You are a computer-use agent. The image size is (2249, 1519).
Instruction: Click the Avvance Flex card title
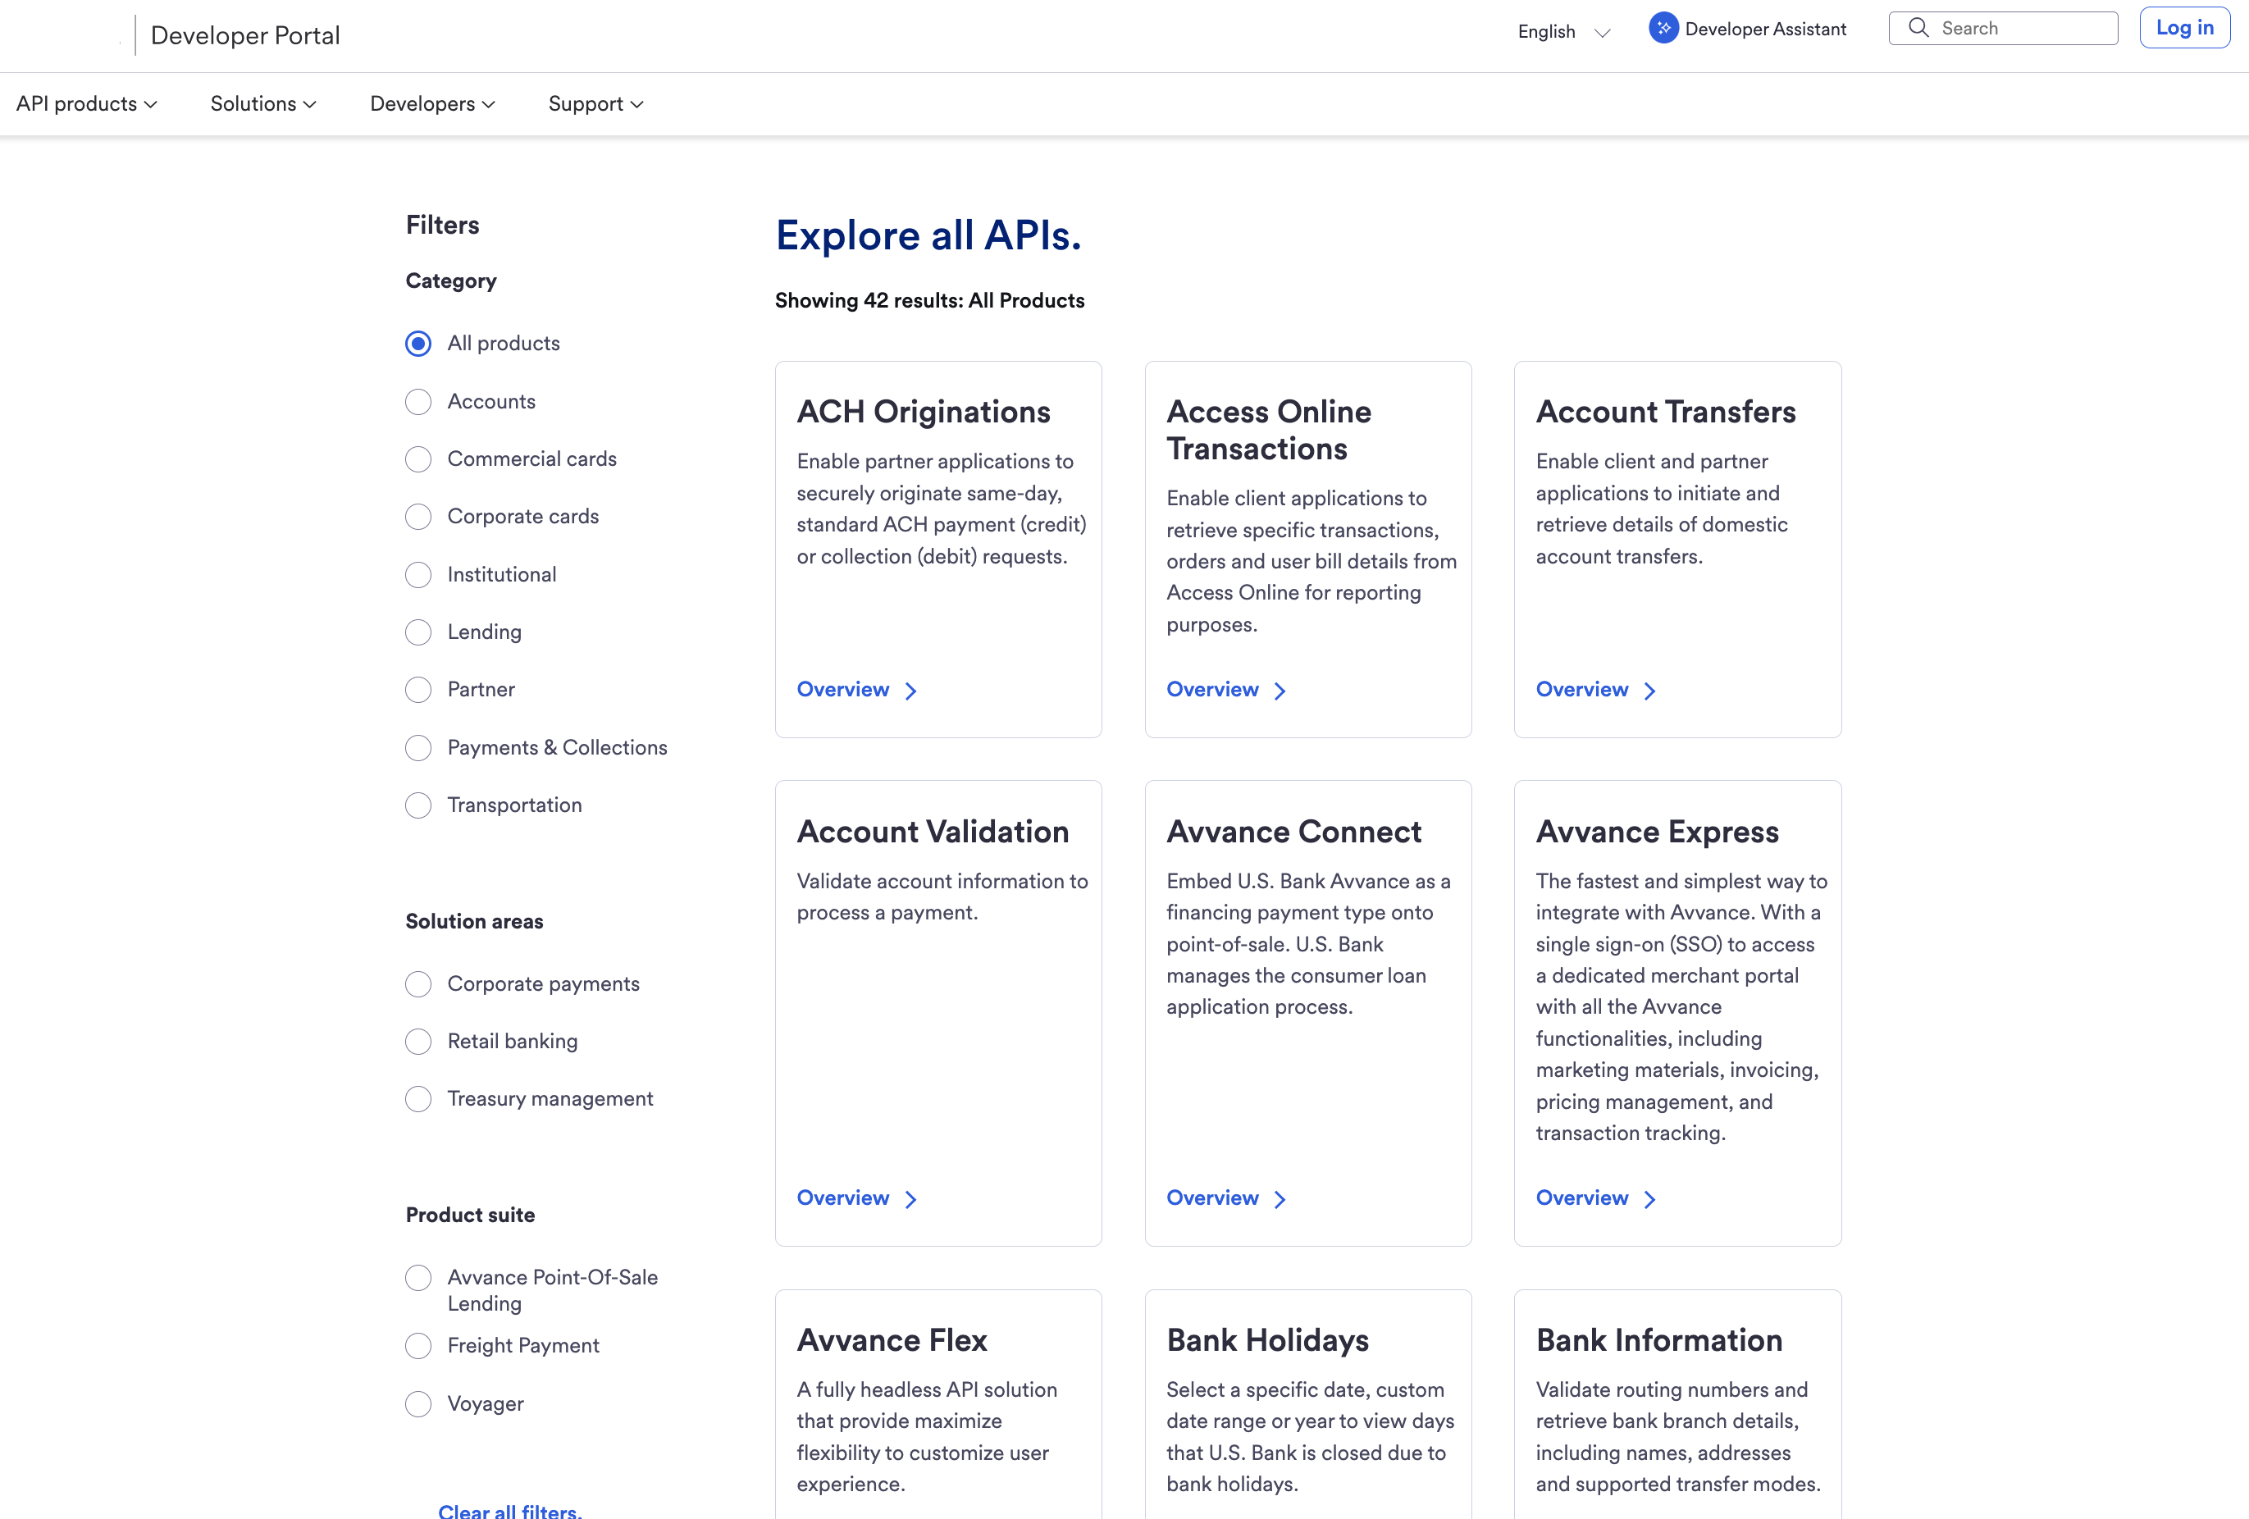pyautogui.click(x=892, y=1341)
